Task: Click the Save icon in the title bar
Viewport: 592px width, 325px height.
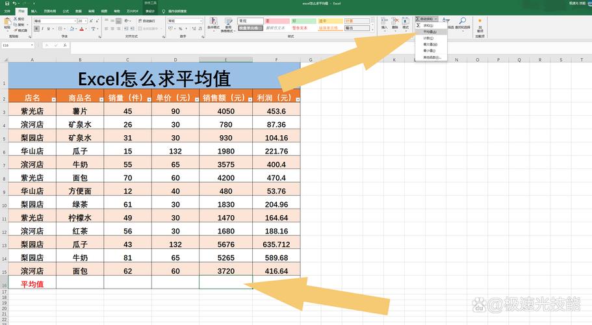Action: (x=7, y=3)
